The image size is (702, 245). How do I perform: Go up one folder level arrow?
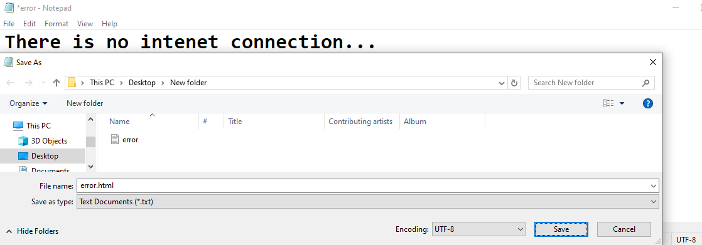click(57, 83)
